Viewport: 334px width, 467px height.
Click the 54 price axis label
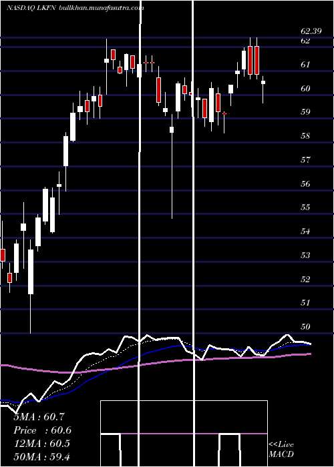(305, 231)
